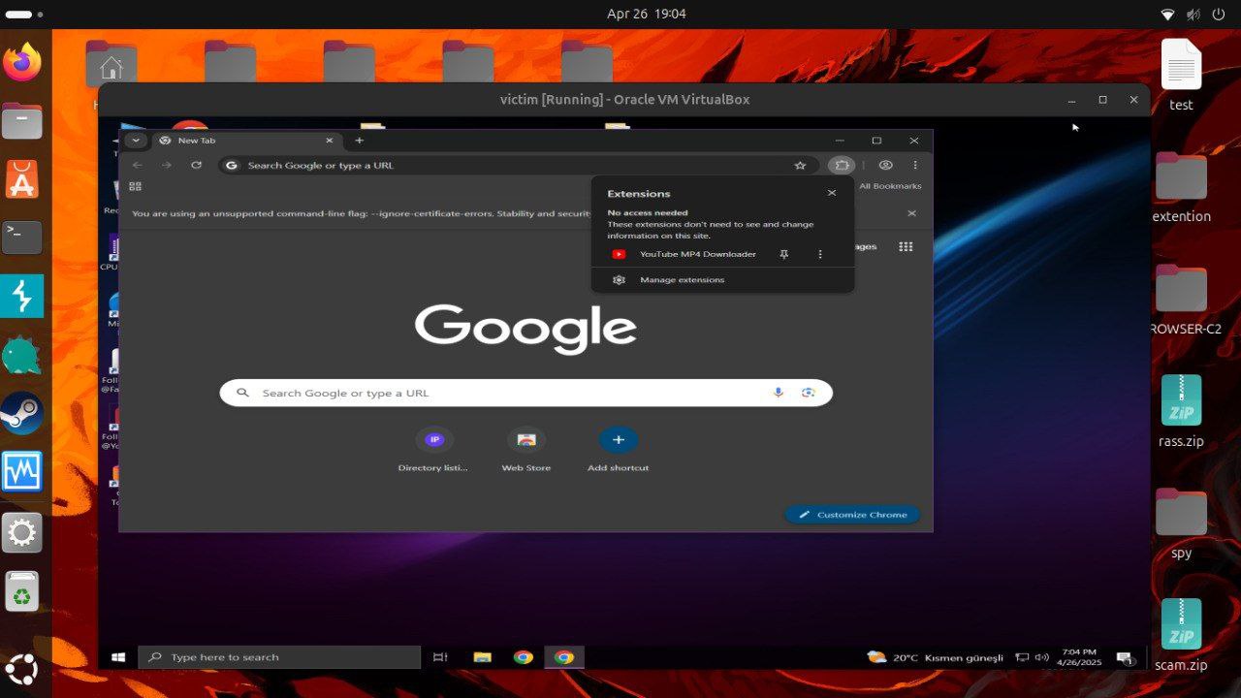
Task: Click the Windows volume tray icon
Action: 1041,657
